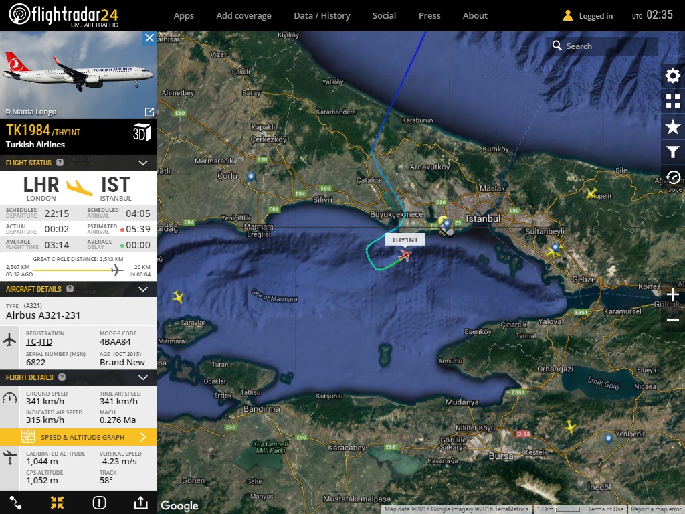Toggle the flight route display icon
Image resolution: width=685 pixels, height=514 pixels.
click(x=15, y=503)
